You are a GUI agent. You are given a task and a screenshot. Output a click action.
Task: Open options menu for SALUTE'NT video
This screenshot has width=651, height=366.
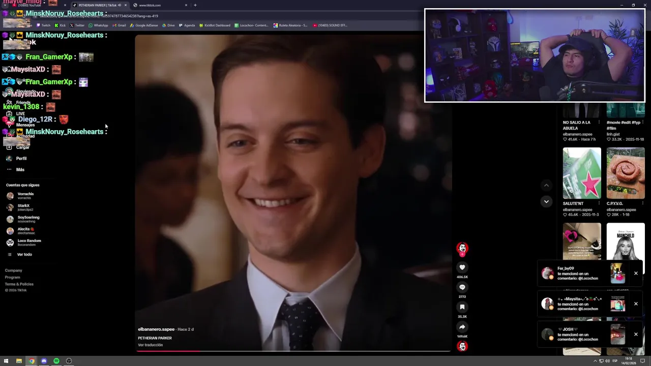(x=599, y=203)
